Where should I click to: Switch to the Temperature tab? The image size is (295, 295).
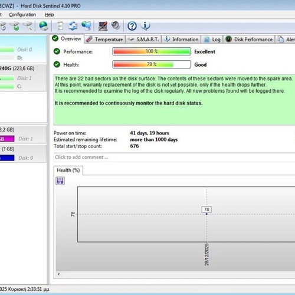105,40
